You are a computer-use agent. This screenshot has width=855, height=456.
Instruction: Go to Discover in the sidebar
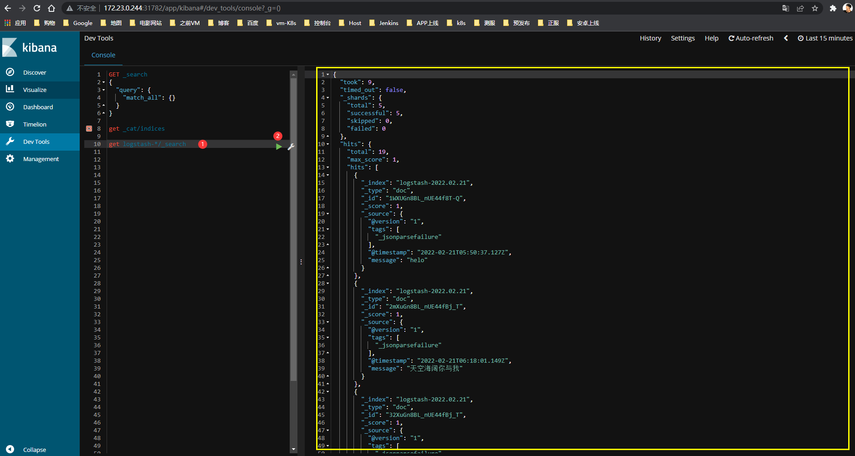(x=35, y=72)
